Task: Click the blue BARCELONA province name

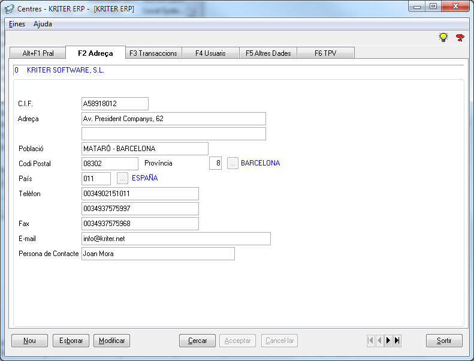Action: [260, 163]
